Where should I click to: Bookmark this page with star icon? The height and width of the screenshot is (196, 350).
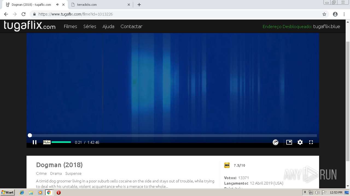(x=324, y=14)
